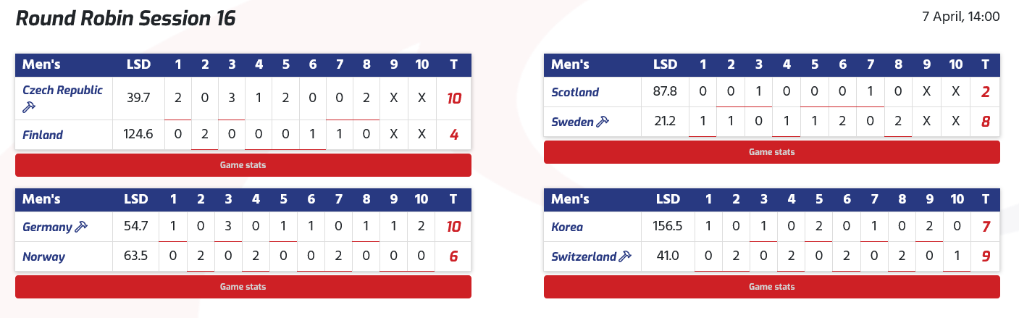
Task: Open Game stats for Scotland vs Sweden
Action: click(771, 152)
